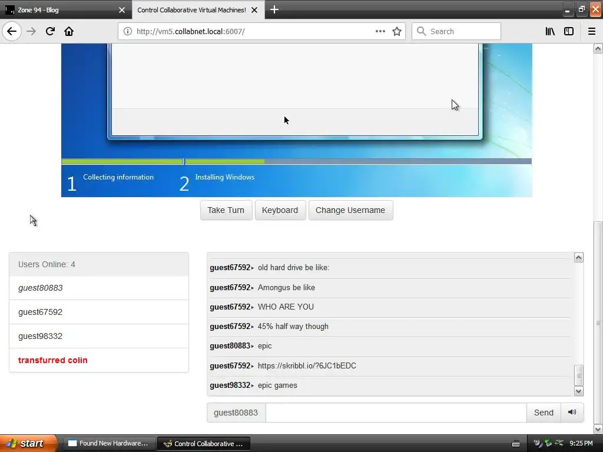Click the address bar URL

(x=190, y=32)
